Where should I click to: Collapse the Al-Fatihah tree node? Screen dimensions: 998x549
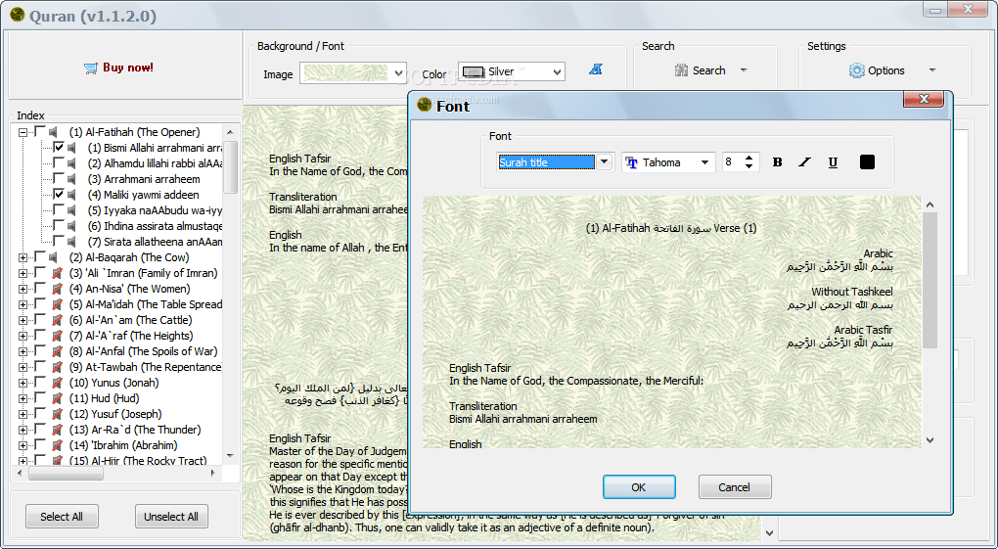(23, 132)
